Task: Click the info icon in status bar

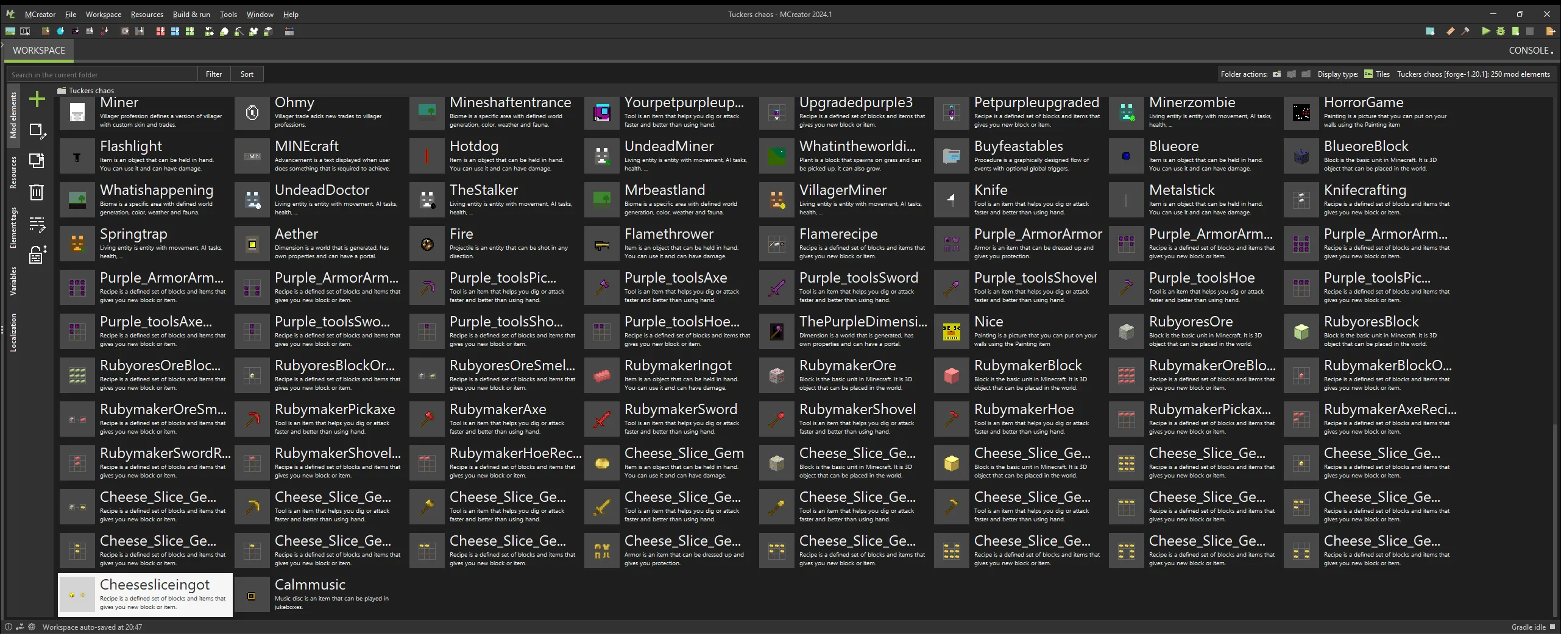Action: [9, 627]
